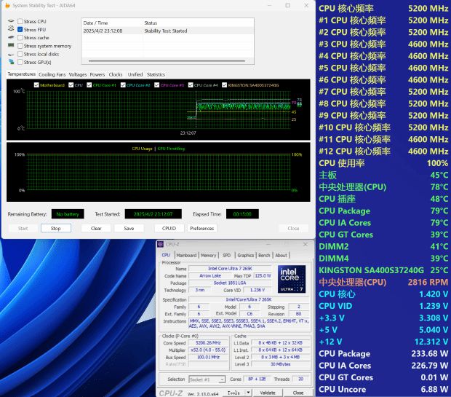Toggle KINGSTON SA400S37240G graph checkbox
The height and width of the screenshot is (397, 451).
click(224, 85)
